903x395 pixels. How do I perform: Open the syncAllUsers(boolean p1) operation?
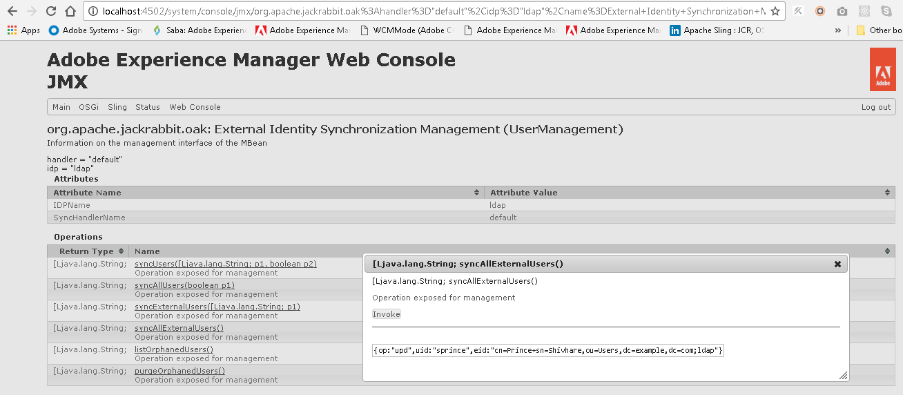click(184, 285)
